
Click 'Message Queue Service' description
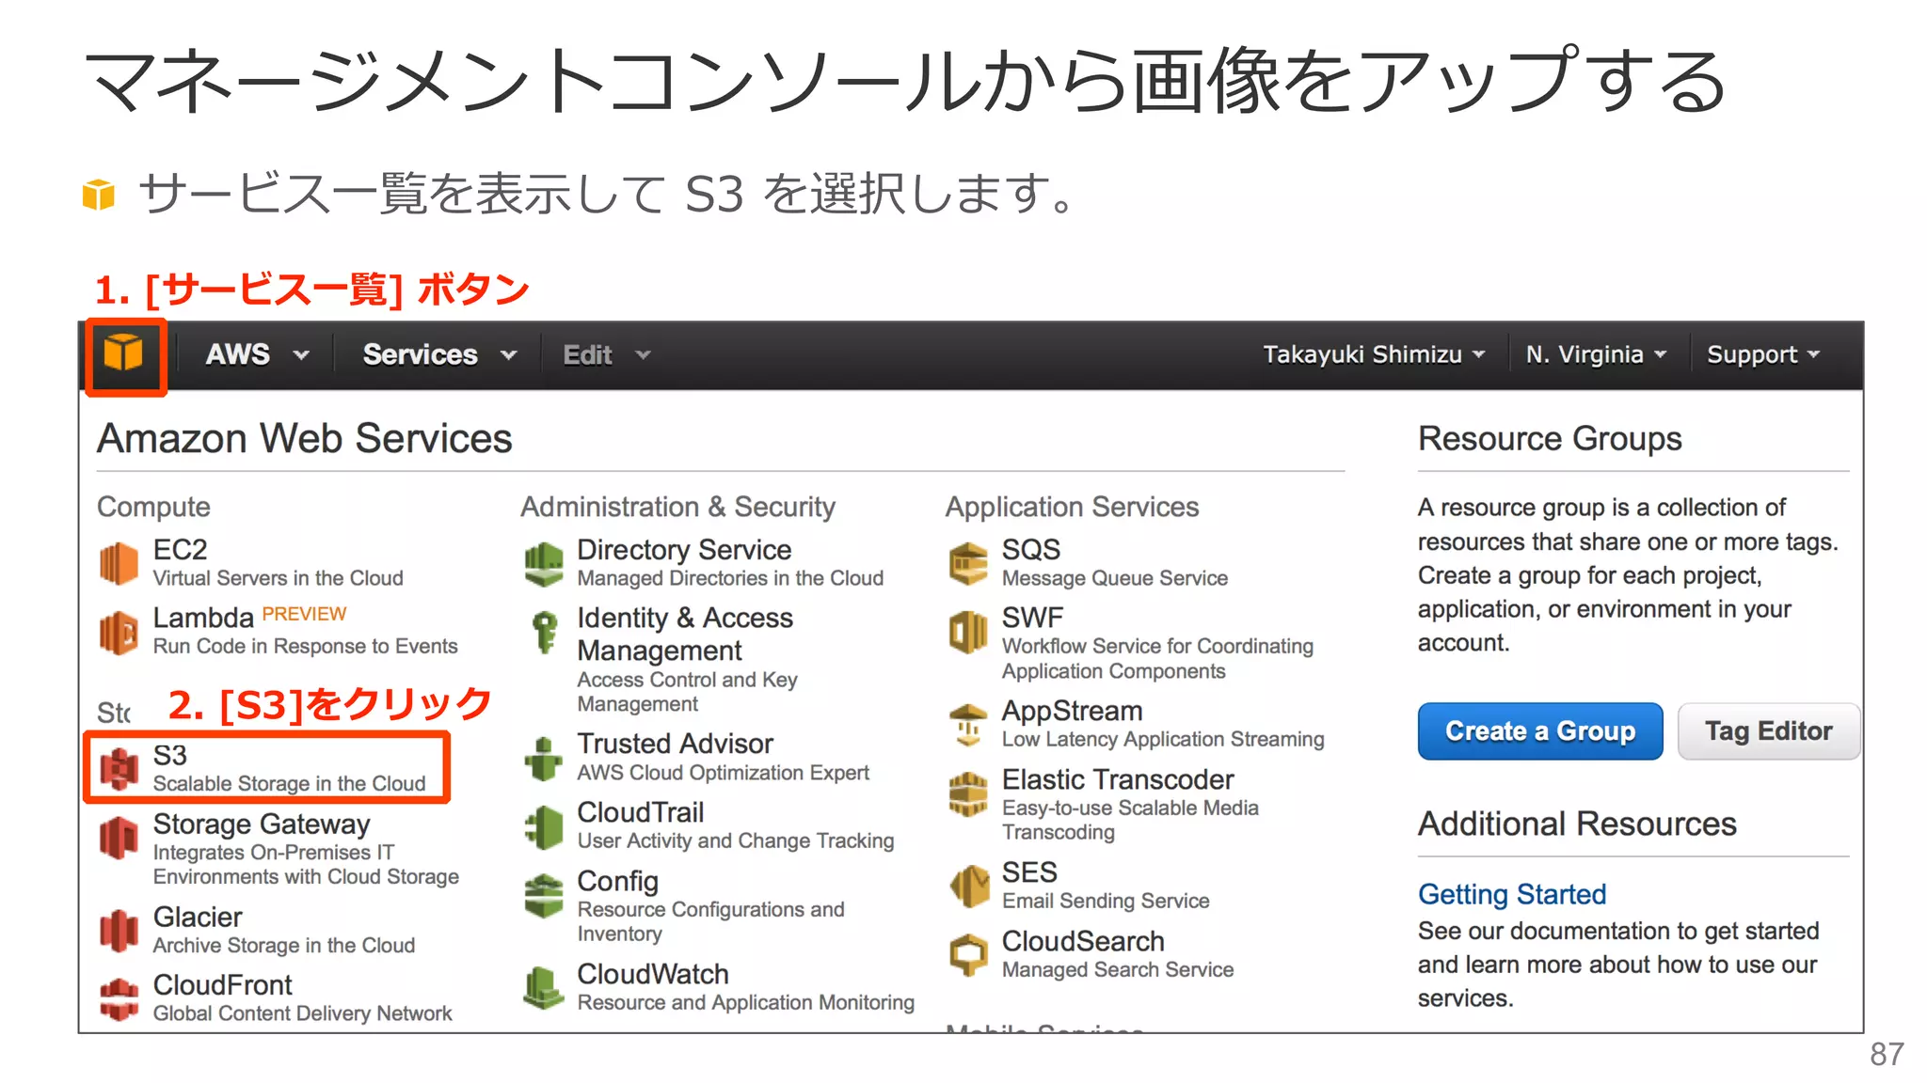click(x=1115, y=577)
